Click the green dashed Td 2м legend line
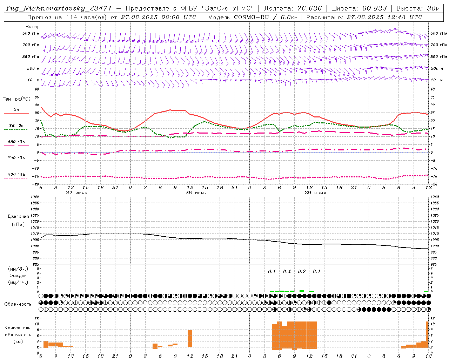 [x=15, y=129]
